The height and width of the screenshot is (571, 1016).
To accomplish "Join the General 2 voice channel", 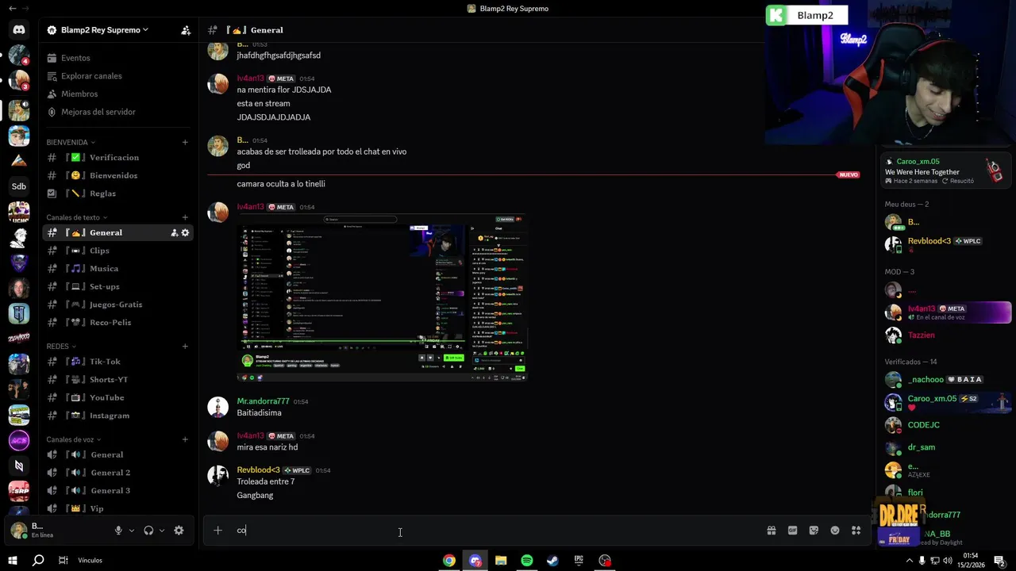I will tap(118, 473).
